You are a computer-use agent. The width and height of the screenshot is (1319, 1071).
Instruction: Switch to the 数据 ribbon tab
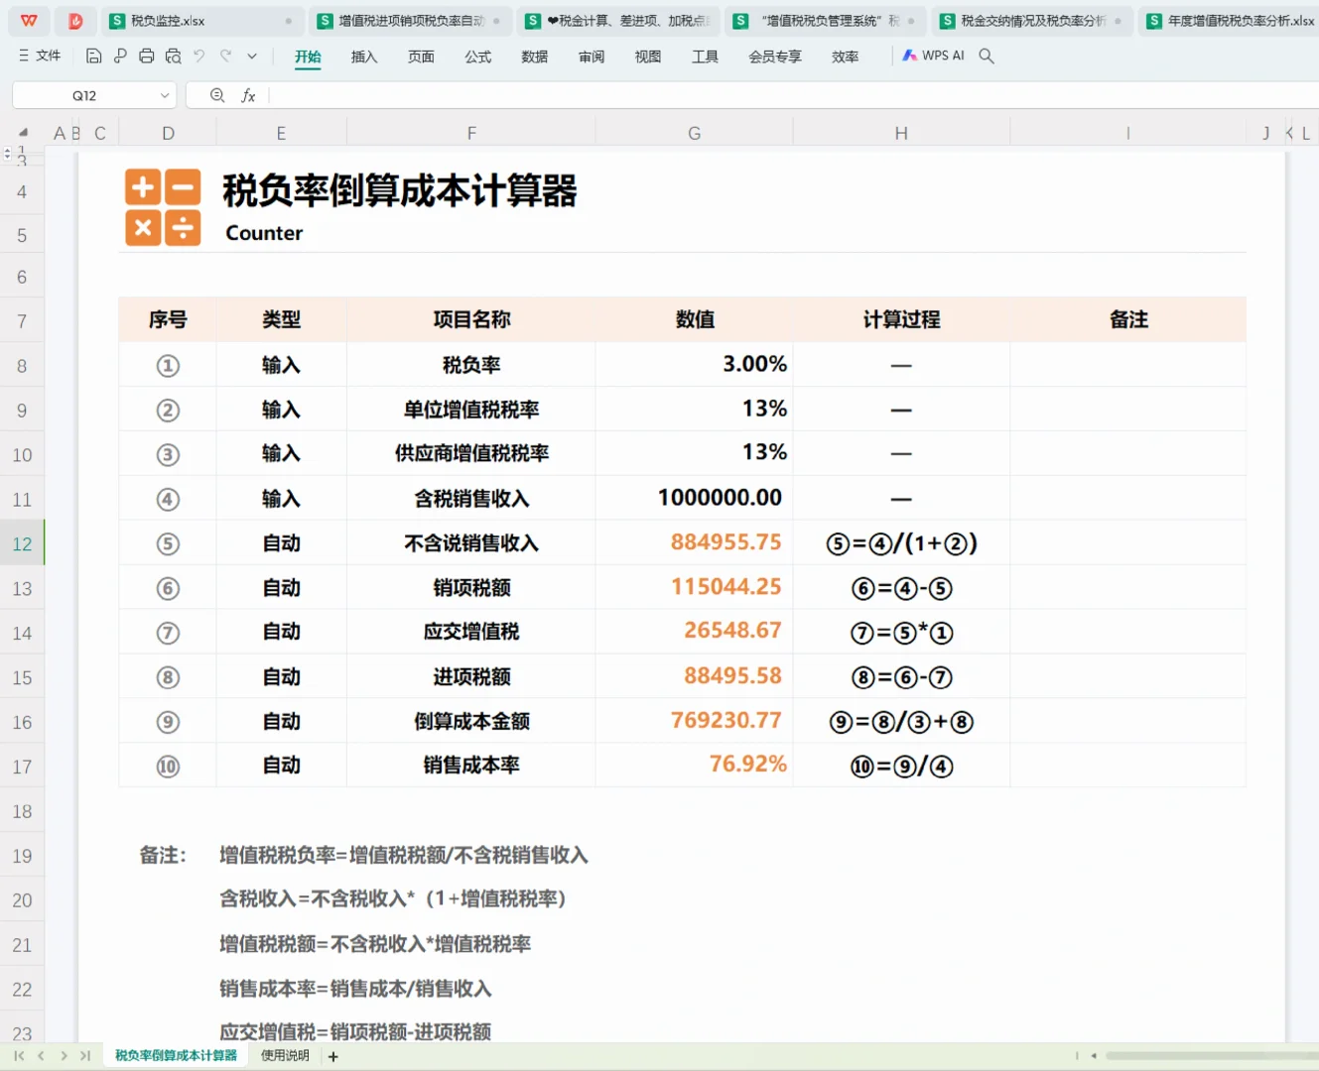[534, 57]
